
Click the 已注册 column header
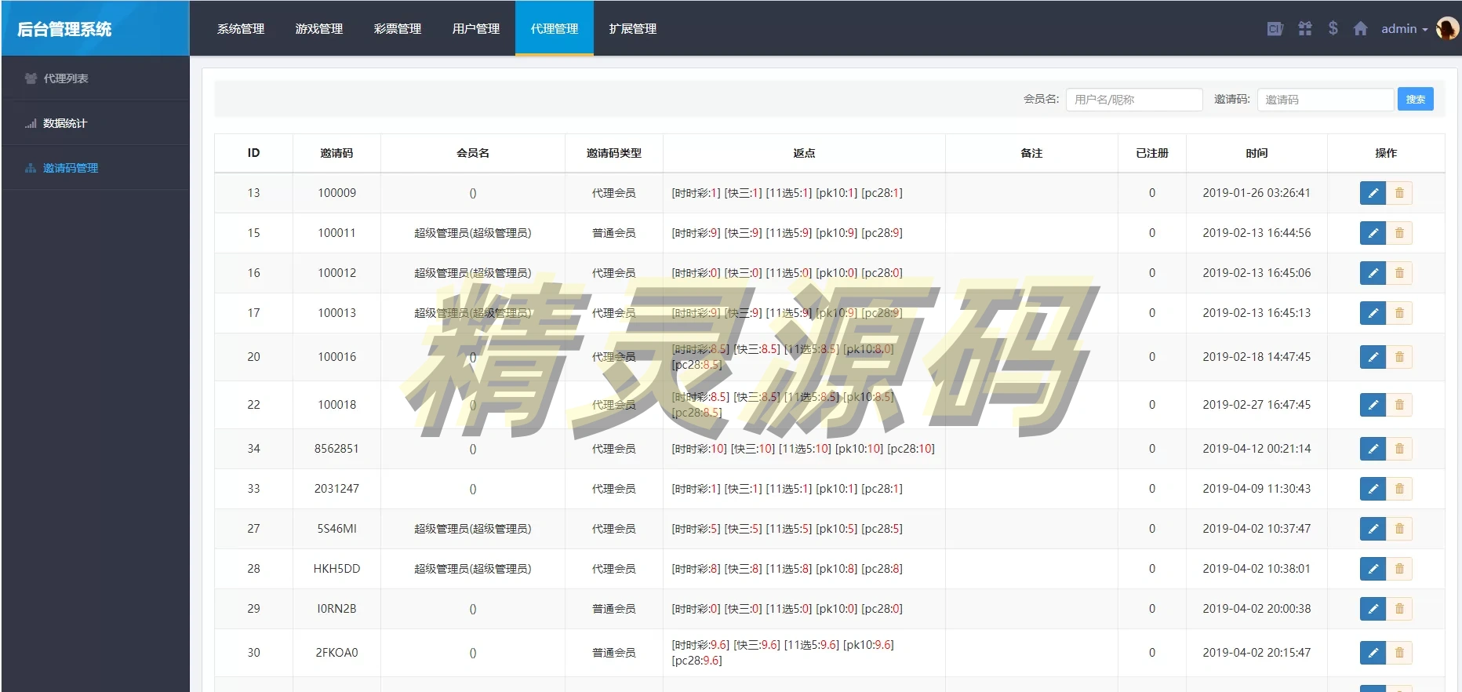point(1152,153)
